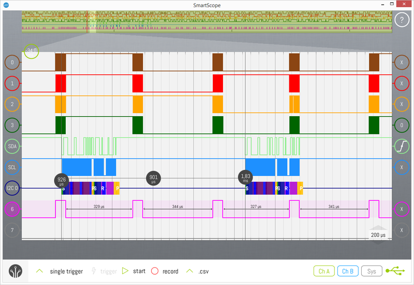Click the rising edge trigger icon
The image size is (414, 285).
(402, 147)
